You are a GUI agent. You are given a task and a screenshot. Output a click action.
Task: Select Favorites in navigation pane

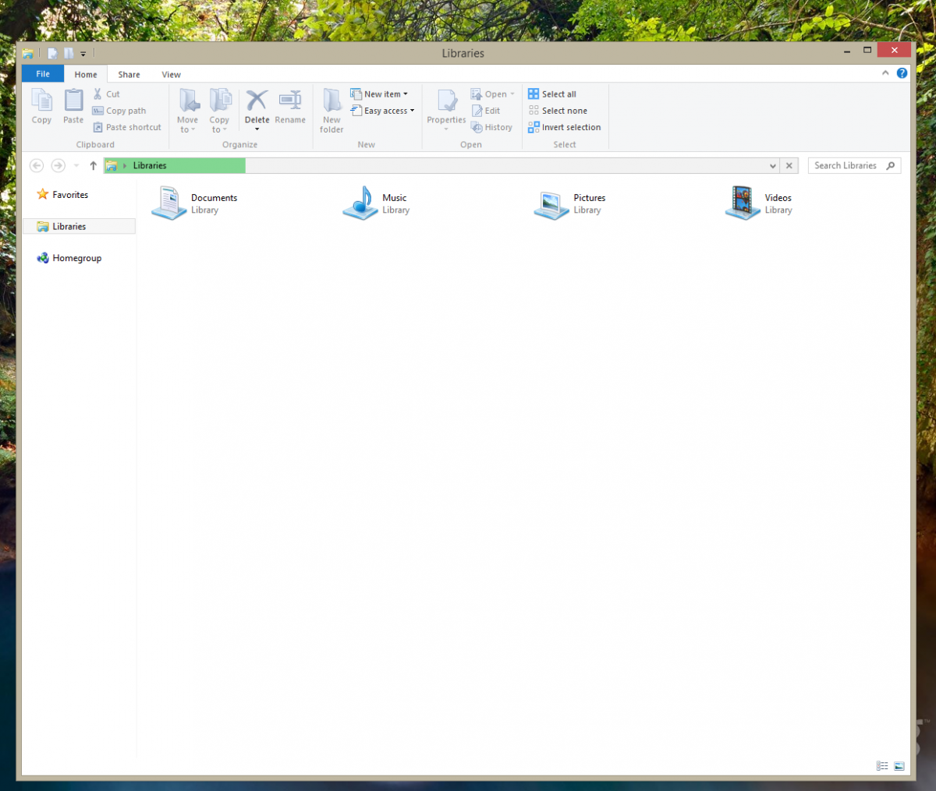click(x=62, y=195)
